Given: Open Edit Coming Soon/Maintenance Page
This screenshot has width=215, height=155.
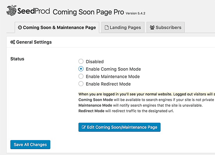Looking at the screenshot, I should (x=120, y=127).
